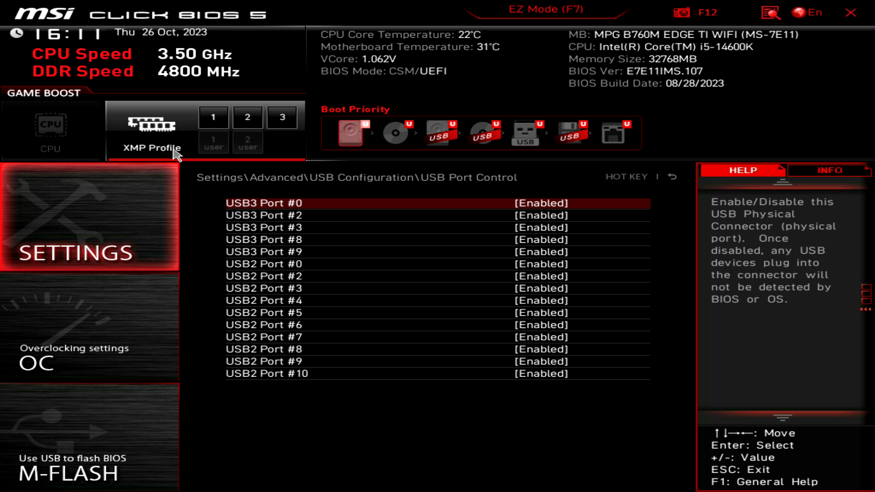Enable XMP profile 1
This screenshot has width=875, height=492.
213,117
